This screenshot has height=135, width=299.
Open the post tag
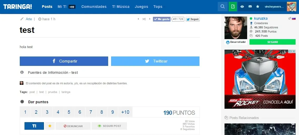(x=32, y=92)
